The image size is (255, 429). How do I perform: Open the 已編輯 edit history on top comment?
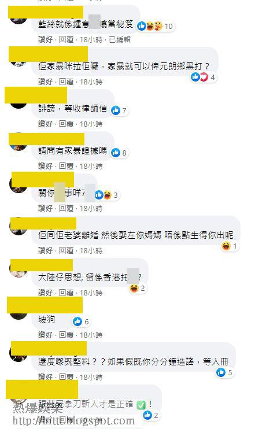pos(120,40)
